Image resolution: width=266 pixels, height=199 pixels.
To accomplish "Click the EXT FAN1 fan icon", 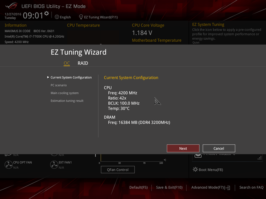I will (x=54, y=165).
